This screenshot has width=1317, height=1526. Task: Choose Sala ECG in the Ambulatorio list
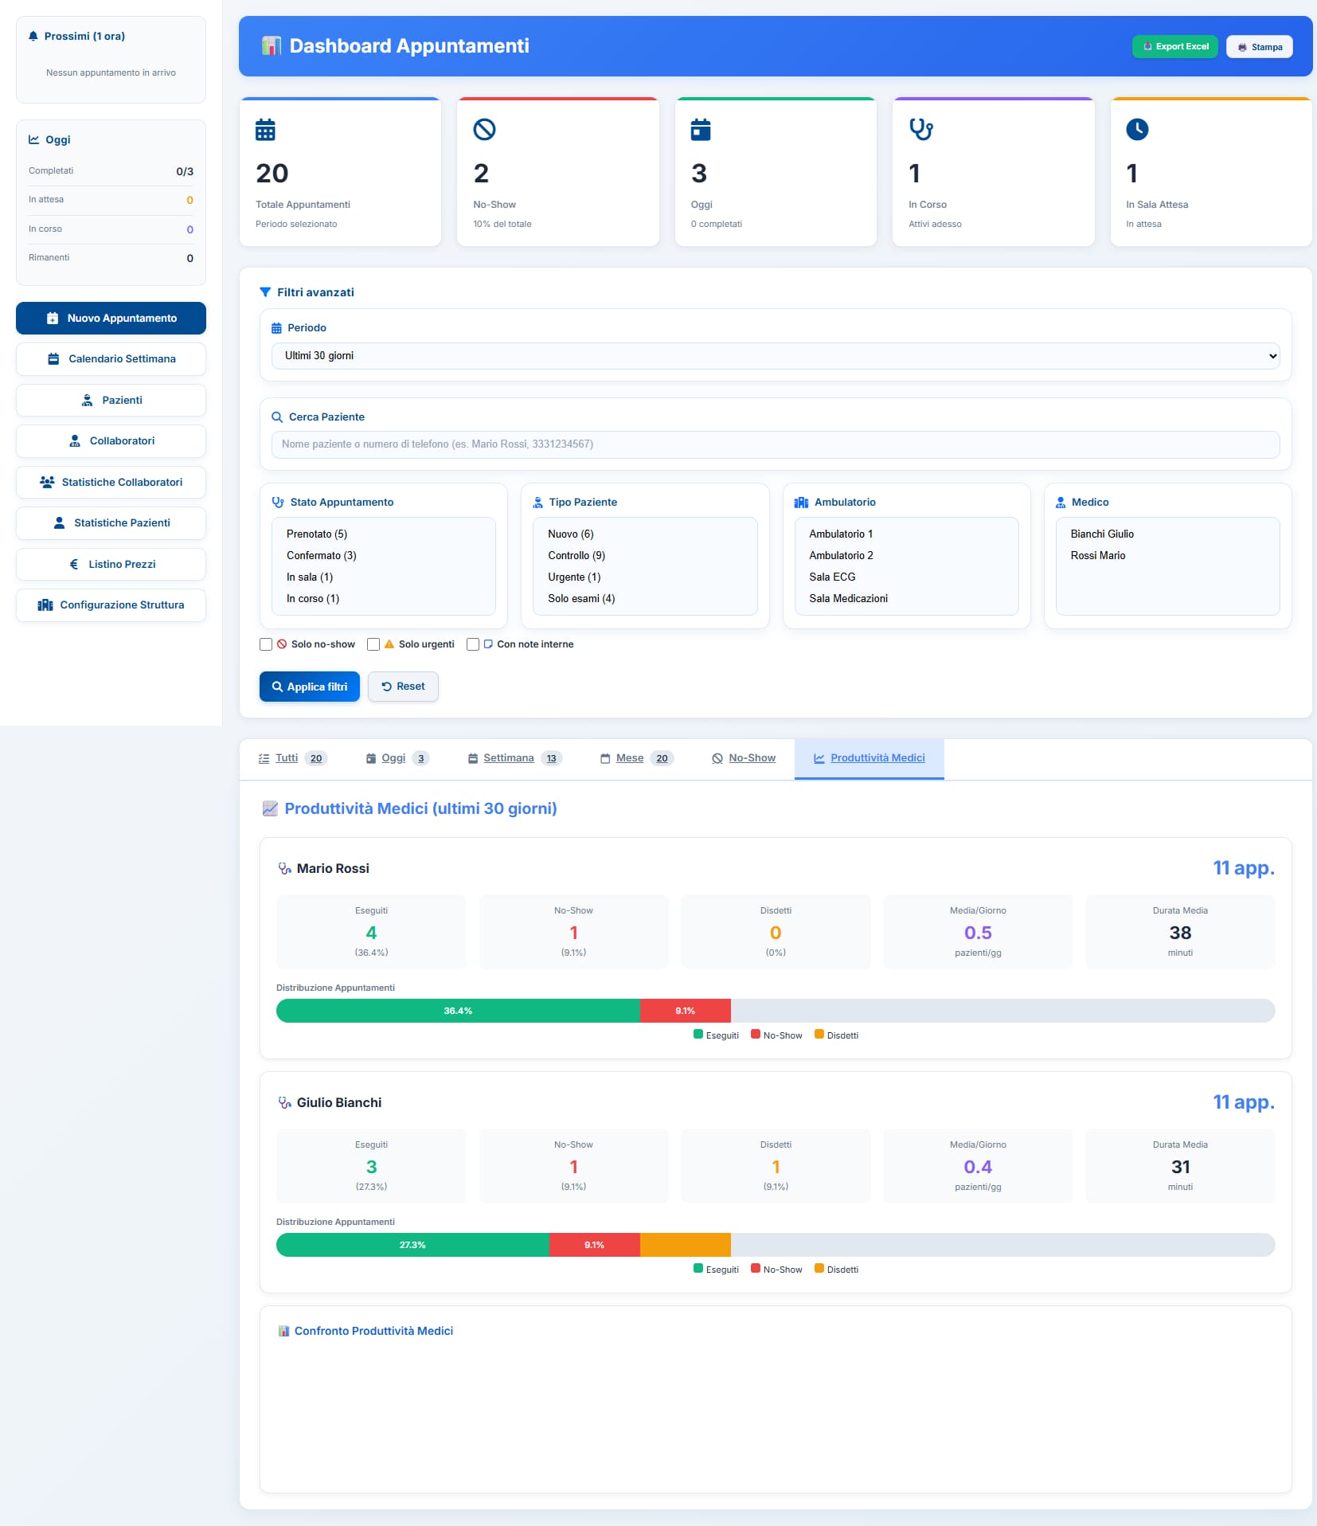coord(832,577)
